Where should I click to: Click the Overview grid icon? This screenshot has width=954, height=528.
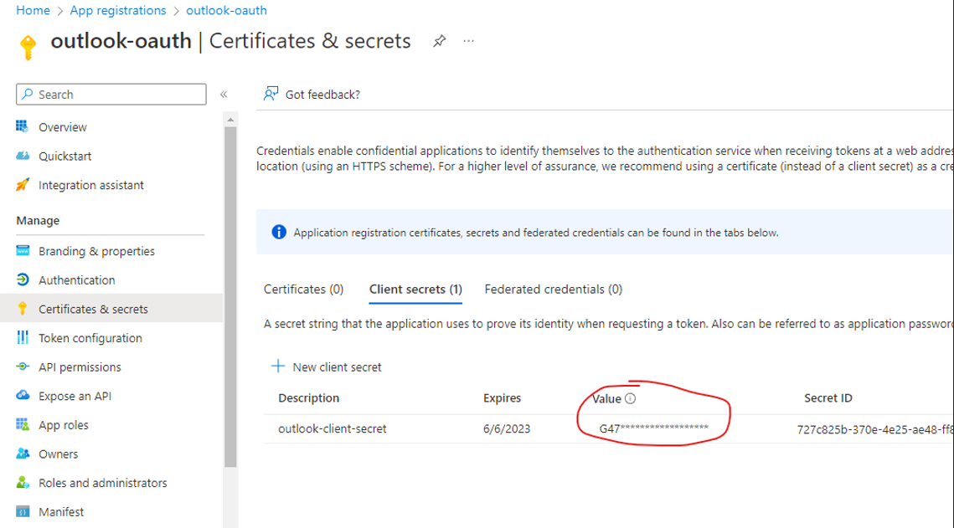23,126
